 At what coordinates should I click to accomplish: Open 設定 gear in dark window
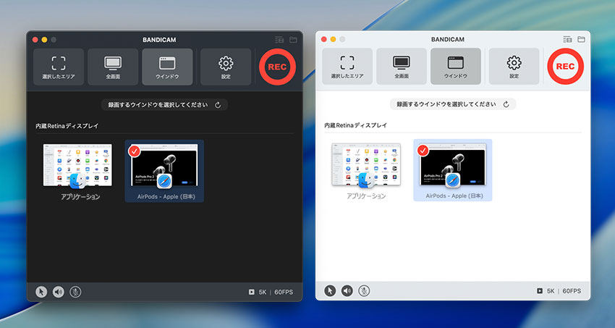click(x=226, y=67)
